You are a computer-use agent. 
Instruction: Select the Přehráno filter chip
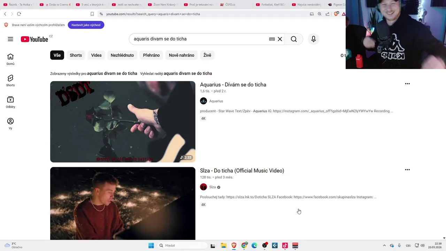pos(151,55)
